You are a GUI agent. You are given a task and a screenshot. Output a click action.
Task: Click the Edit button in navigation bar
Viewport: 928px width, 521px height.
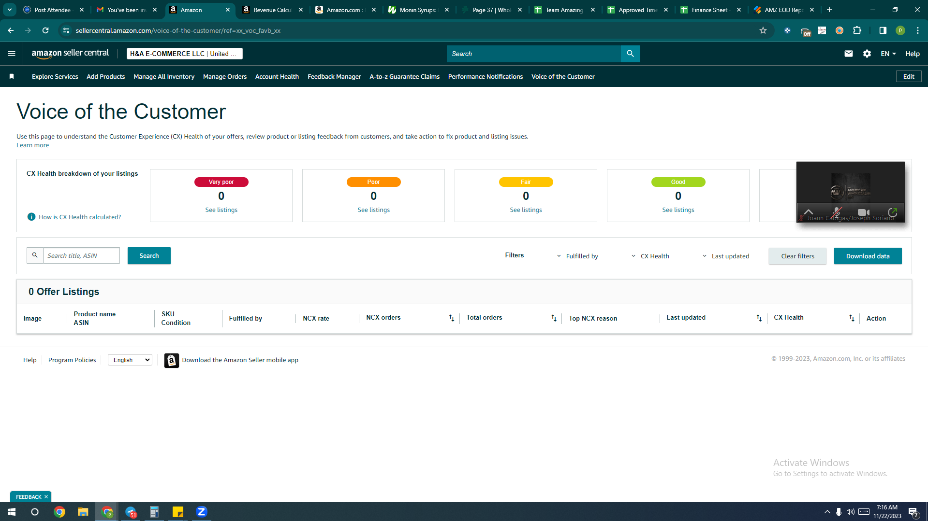(909, 76)
